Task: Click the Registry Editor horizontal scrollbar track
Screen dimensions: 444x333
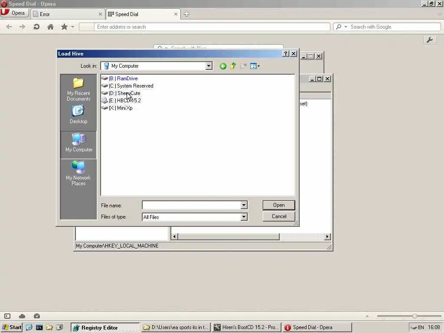Action: click(302, 236)
